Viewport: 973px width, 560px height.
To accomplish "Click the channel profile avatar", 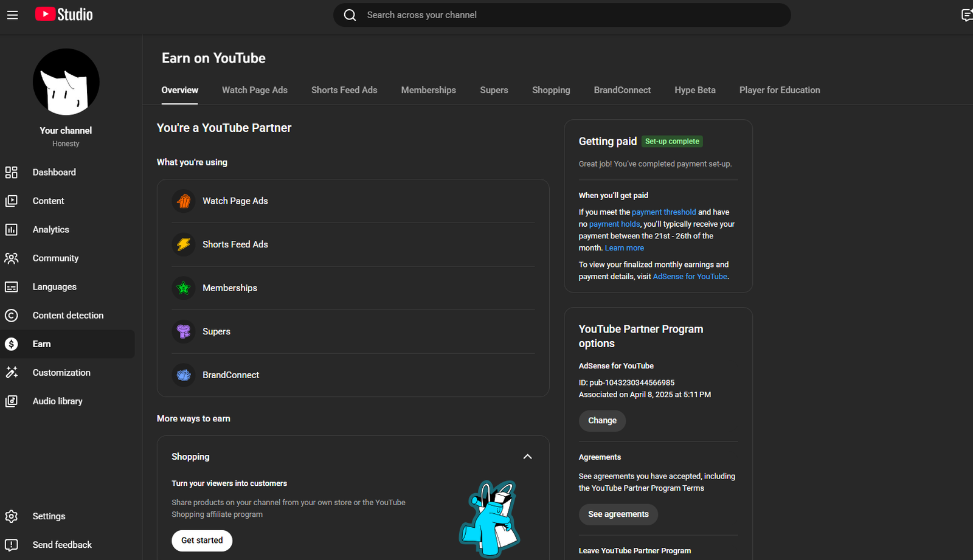I will point(66,82).
